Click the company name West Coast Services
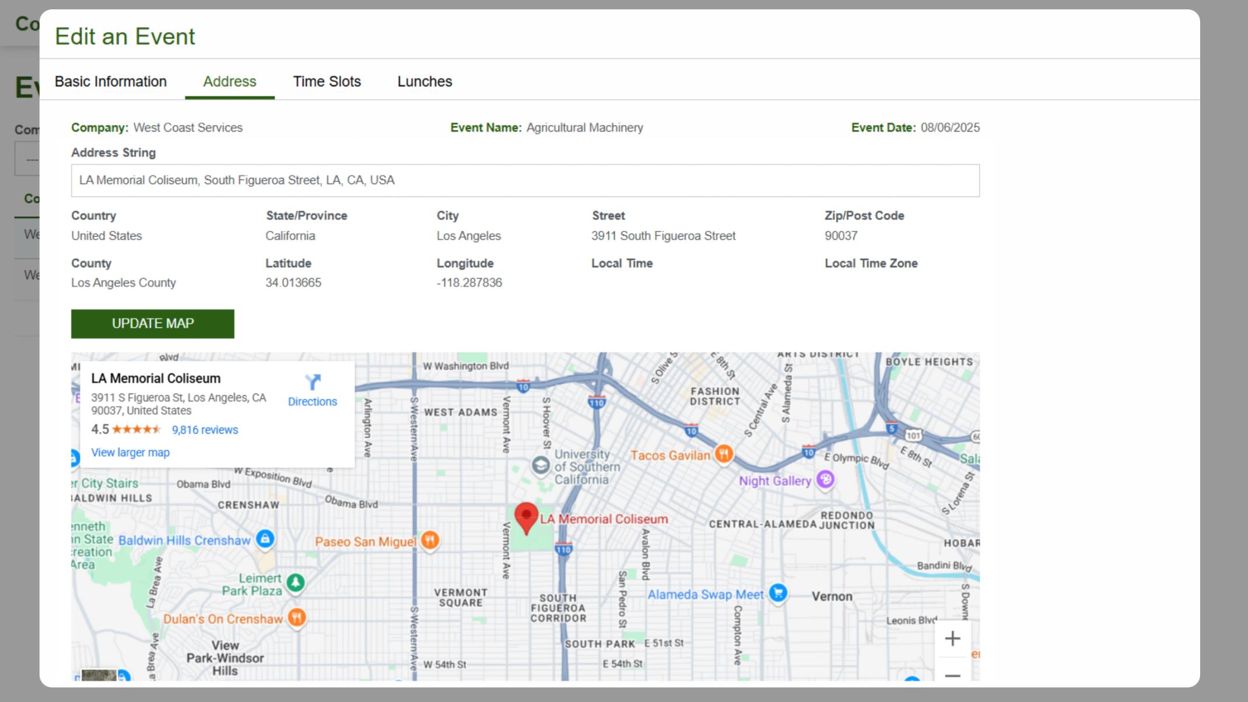The height and width of the screenshot is (702, 1248). tap(188, 128)
